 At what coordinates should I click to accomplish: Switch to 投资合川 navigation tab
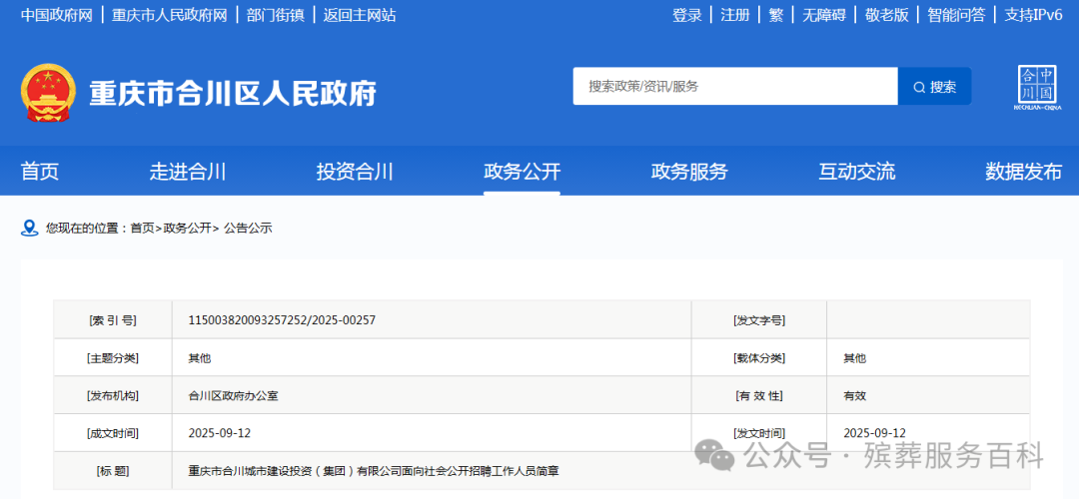[355, 172]
